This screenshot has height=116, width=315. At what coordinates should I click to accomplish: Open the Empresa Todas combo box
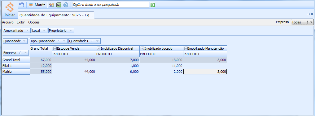pyautogui.click(x=302, y=22)
